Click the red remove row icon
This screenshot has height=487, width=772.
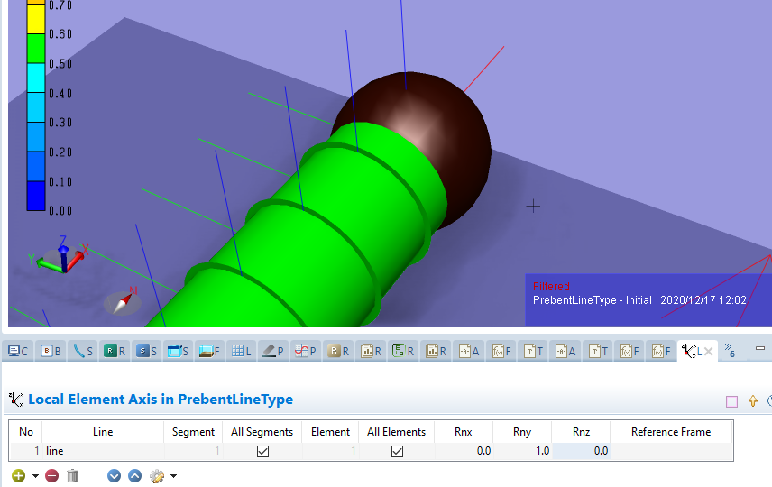pos(51,475)
